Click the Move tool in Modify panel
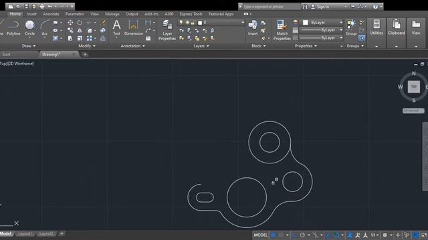This screenshot has width=428, height=240. point(70,23)
